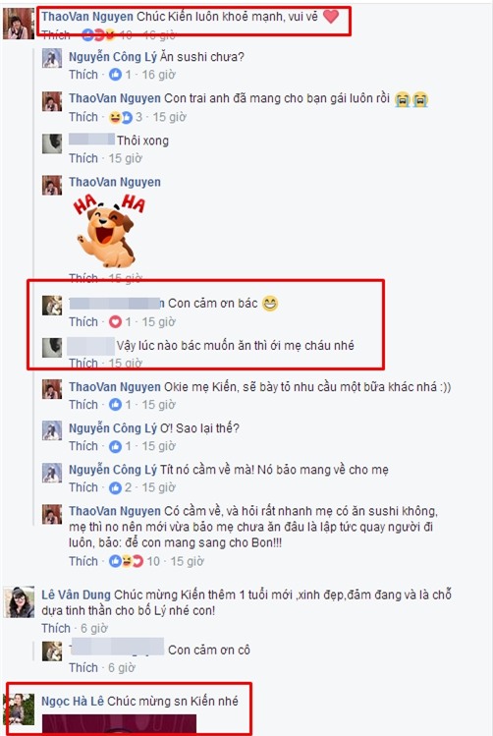Click the Lê Vân Dung name link
This screenshot has width=493, height=736.
[x=76, y=594]
